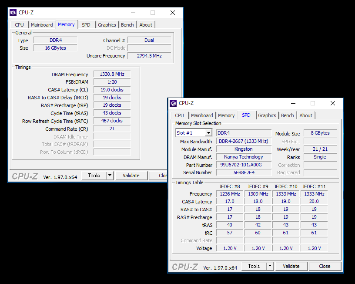The image size is (355, 284).
Task: Click the 16 GBytes Size value
Action: coord(56,48)
